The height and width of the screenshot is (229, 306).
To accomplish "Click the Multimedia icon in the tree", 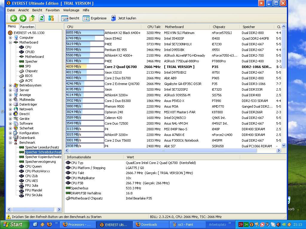I will pyautogui.click(x=16, y=100).
